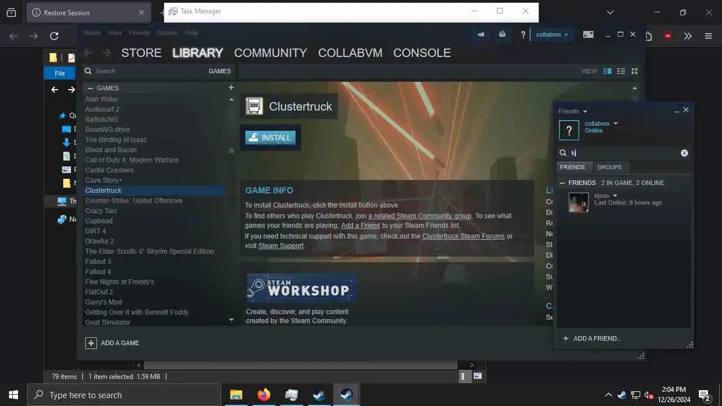Open the Firefox tabs list dropdown
The image size is (722, 406).
point(610,12)
